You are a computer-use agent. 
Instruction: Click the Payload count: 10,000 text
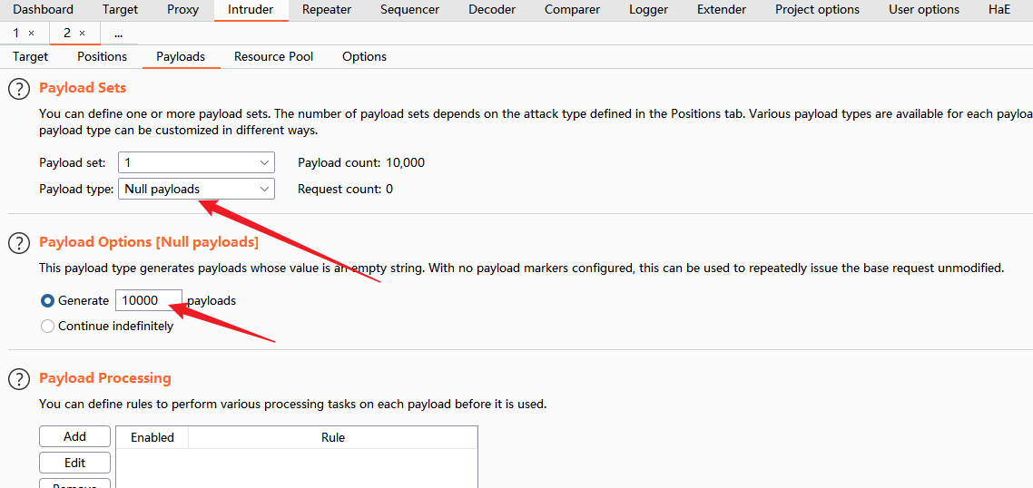pyautogui.click(x=361, y=162)
